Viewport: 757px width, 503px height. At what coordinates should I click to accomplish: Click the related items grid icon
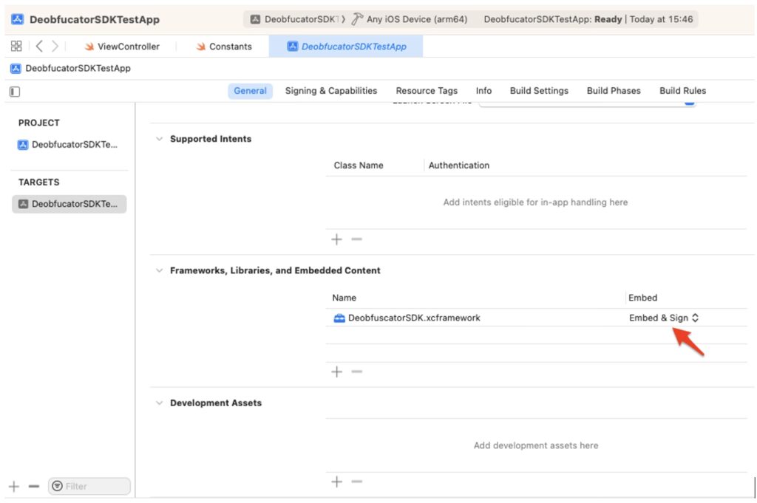(16, 47)
